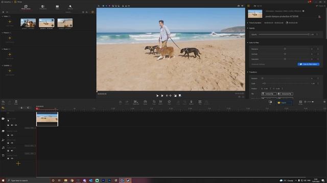The height and width of the screenshot is (183, 327).
Task: Add a new track with large plus
Action: coord(18,164)
